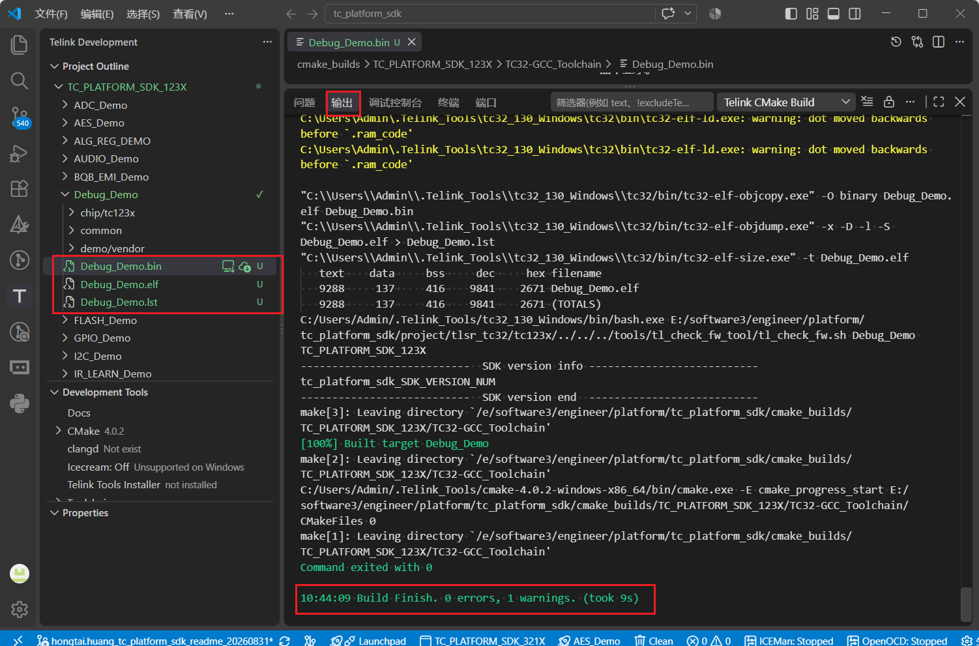Collapse the TC_PLATFORM_SDK_123X tree node
Image resolution: width=979 pixels, height=646 pixels.
click(59, 87)
